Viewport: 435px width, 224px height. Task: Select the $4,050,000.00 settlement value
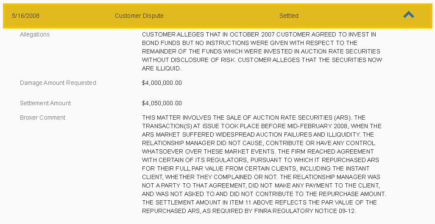click(x=162, y=103)
